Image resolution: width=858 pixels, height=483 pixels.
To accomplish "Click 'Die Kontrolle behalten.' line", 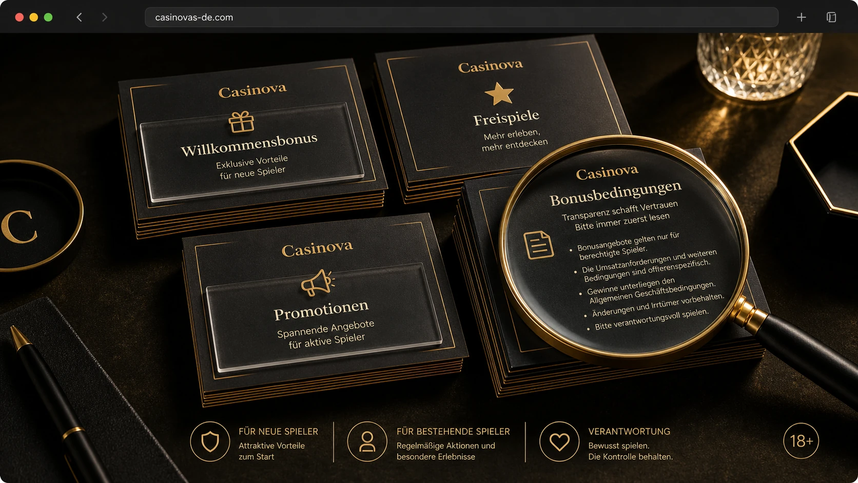I will coord(630,457).
